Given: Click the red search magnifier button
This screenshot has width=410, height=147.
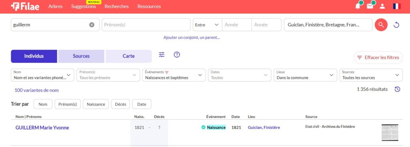Looking at the screenshot, I should [381, 25].
